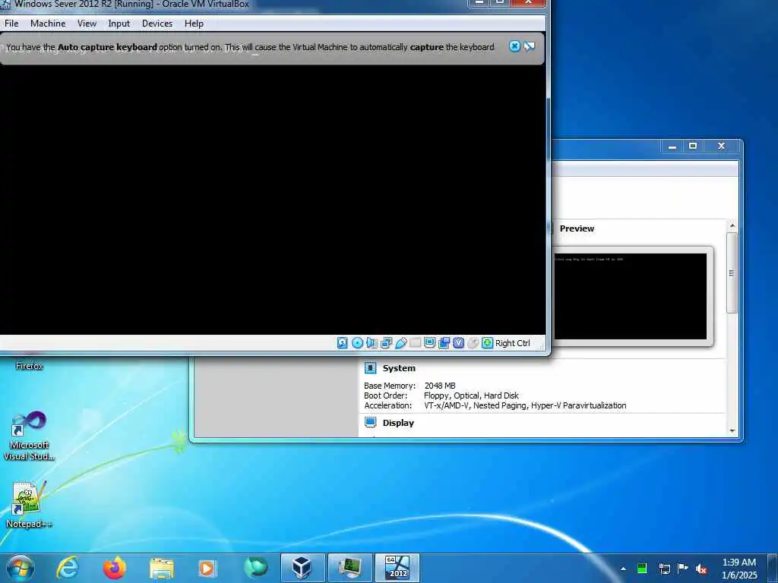
Task: Launch Internet Explorer from taskbar
Action: (68, 568)
